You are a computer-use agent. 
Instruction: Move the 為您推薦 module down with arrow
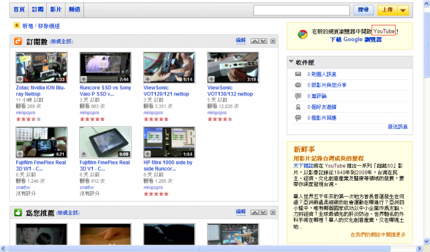pyautogui.click(x=263, y=212)
